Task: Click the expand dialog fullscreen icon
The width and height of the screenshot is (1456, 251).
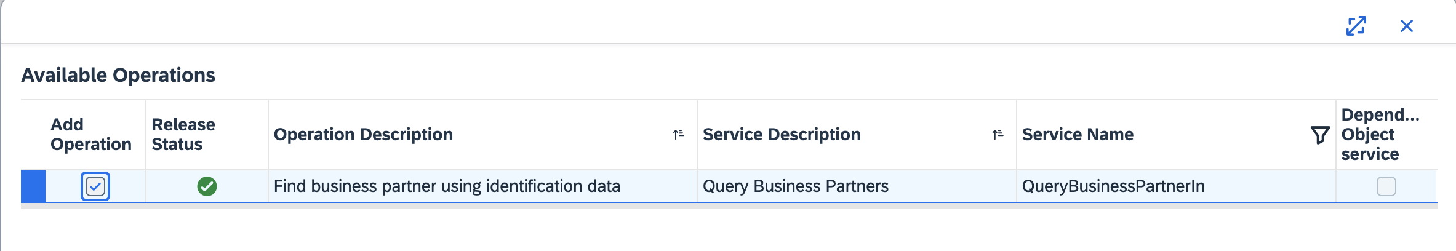Action: tap(1356, 26)
